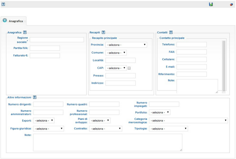236x159 pixels.
Task: Open help for the Contatti section
Action: [171, 32]
